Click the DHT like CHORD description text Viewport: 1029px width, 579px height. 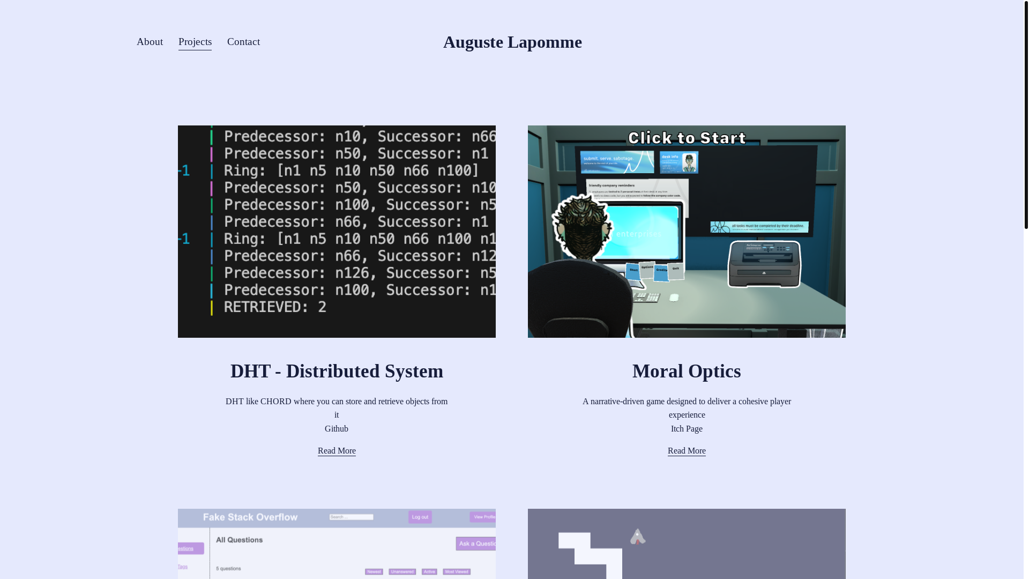click(337, 408)
